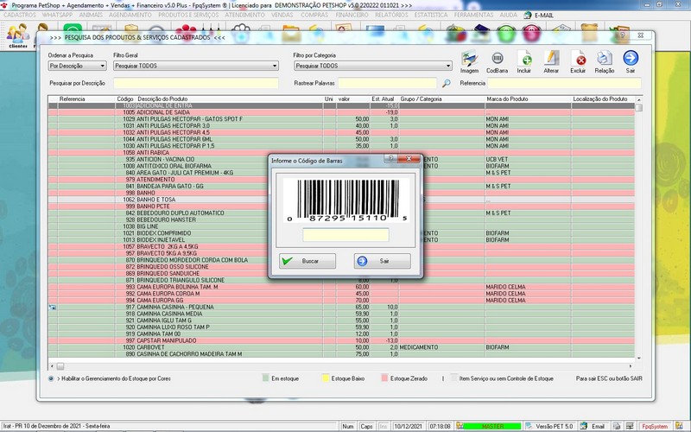Viewport: 691px width, 432px height.
Task: Open the Clientes icon in main toolbar
Action: (x=18, y=35)
